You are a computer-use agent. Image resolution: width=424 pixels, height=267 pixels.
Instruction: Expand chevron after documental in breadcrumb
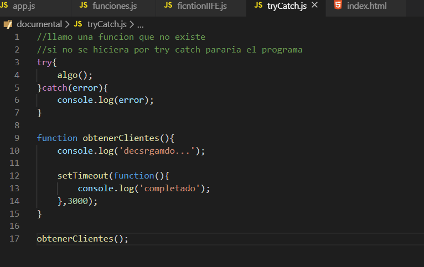click(68, 24)
